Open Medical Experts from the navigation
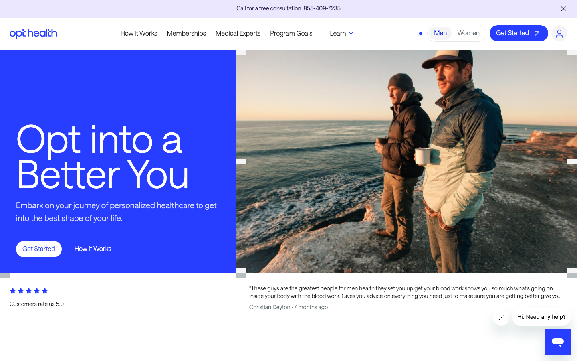 [238, 34]
